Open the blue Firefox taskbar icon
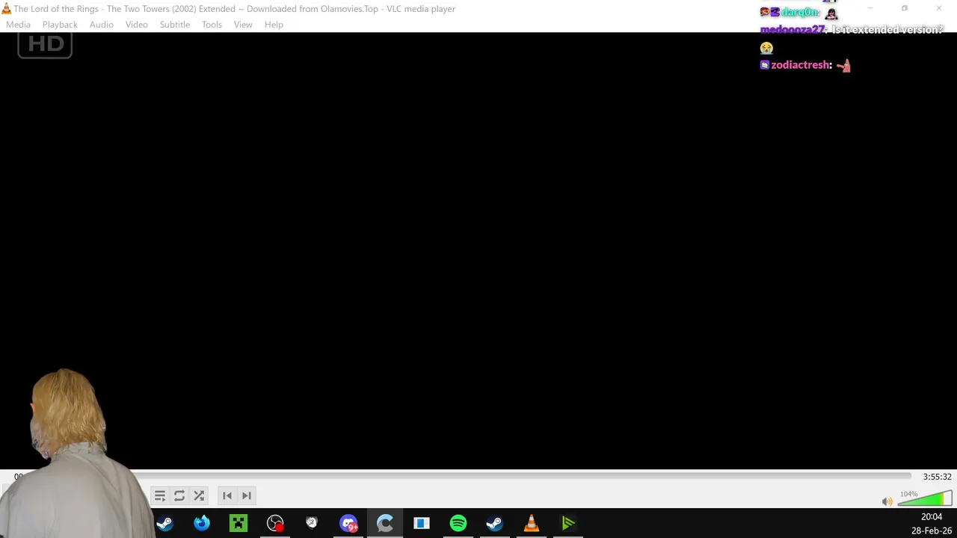The image size is (957, 538). pos(202,524)
